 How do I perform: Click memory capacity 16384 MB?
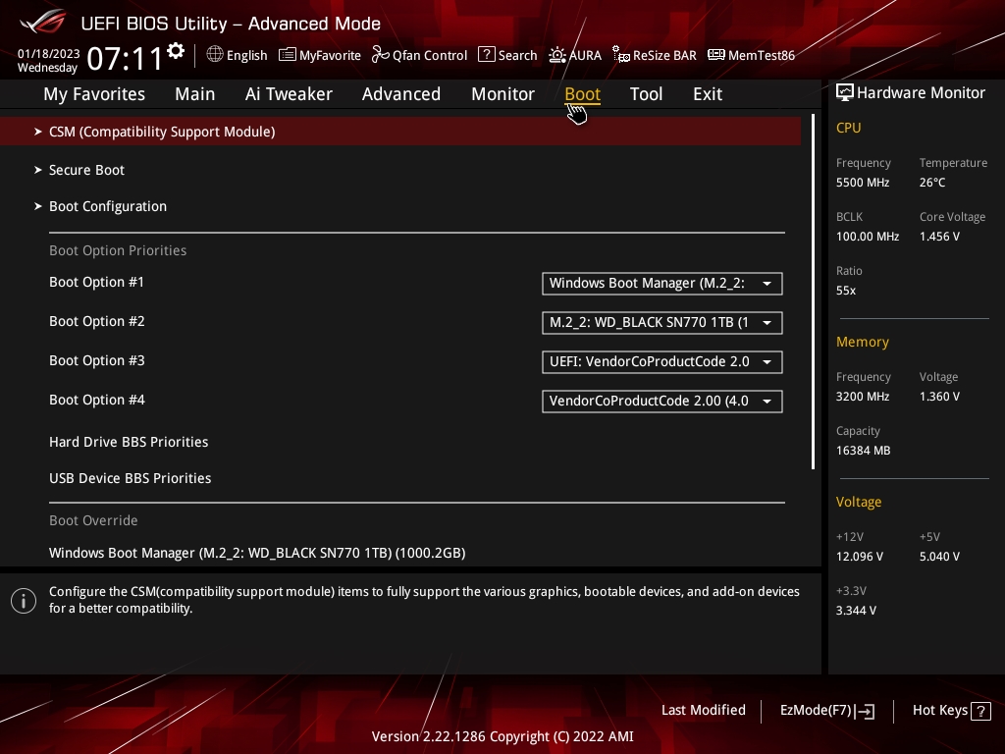[863, 450]
